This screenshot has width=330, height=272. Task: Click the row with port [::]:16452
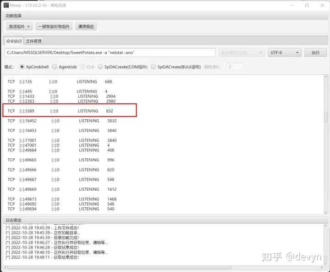click(62, 121)
